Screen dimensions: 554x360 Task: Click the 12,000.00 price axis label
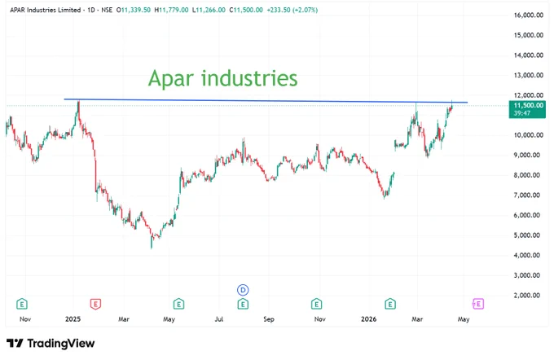(528, 95)
